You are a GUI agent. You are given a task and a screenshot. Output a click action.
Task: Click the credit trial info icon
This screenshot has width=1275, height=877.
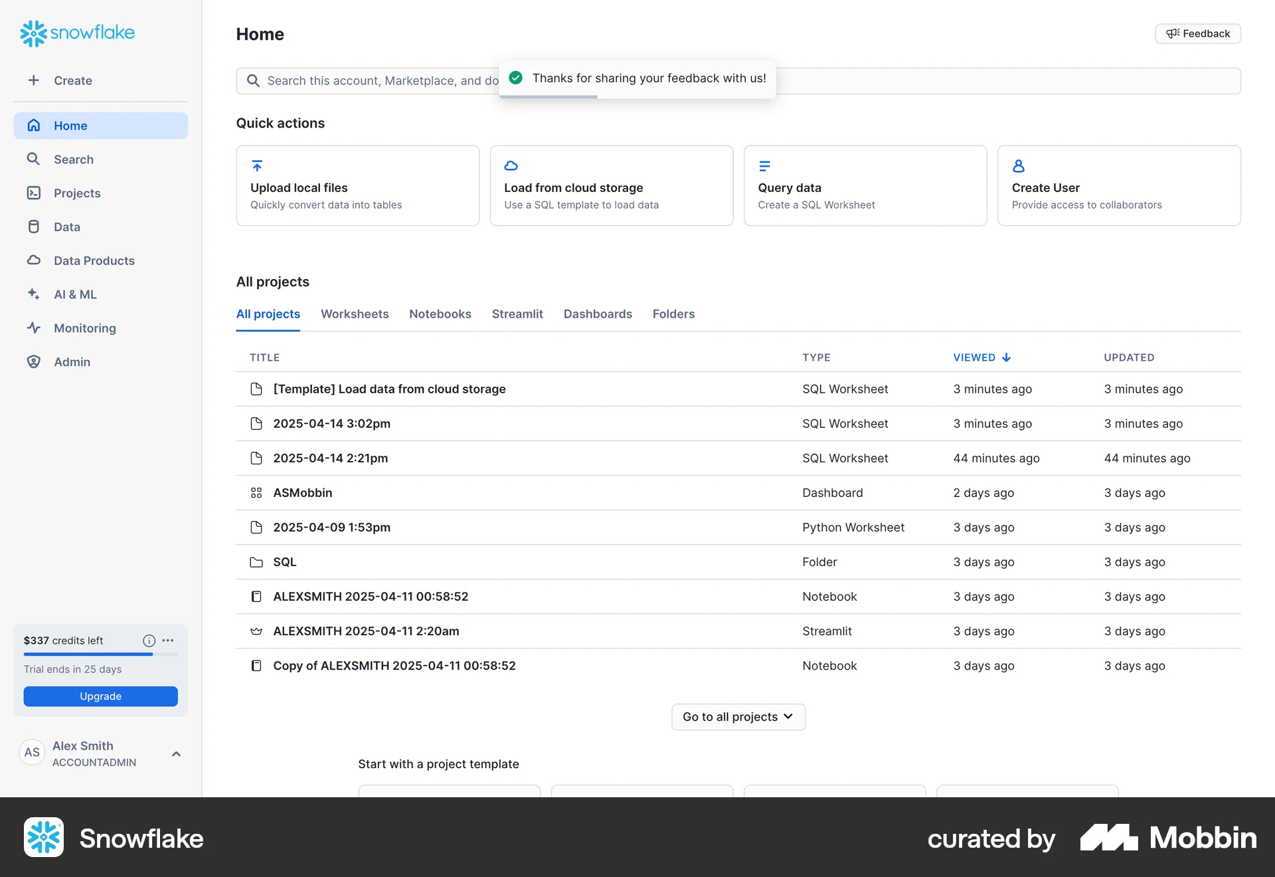[148, 640]
